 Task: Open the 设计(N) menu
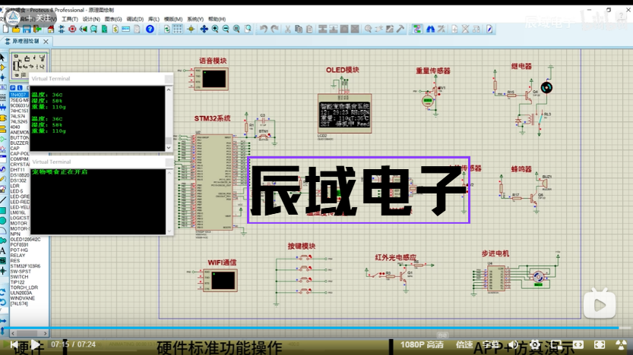tap(91, 19)
